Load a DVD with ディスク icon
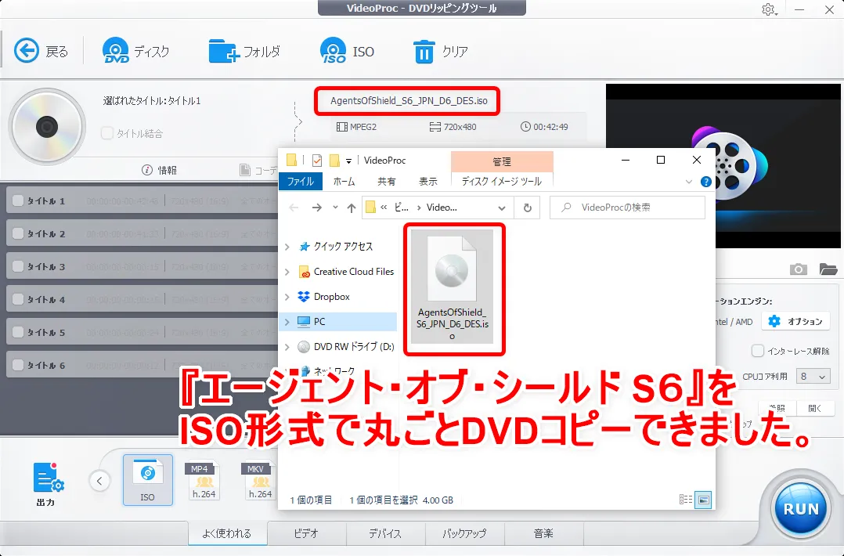This screenshot has width=844, height=556. click(116, 51)
